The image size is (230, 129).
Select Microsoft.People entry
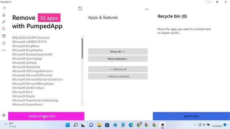[24, 96]
